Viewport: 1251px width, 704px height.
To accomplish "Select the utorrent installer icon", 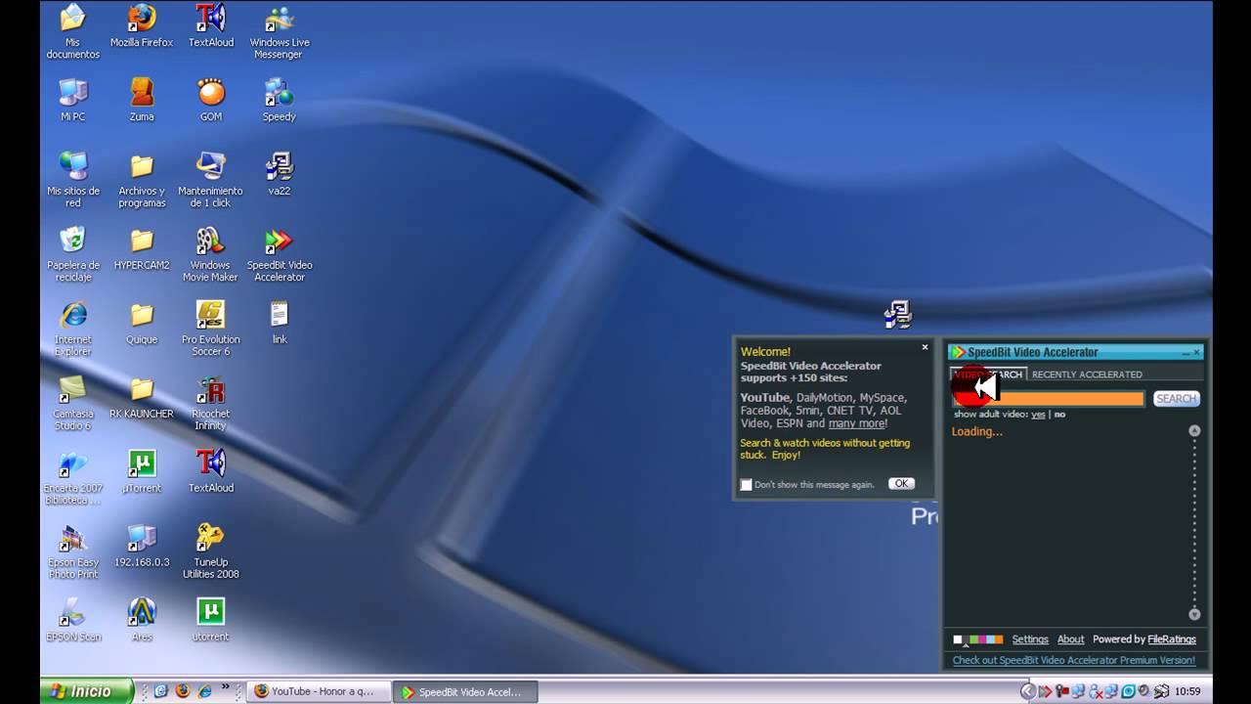I will click(x=211, y=620).
